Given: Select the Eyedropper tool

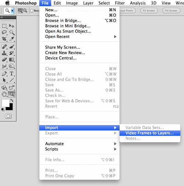Looking at the screenshot, I should [12, 39].
